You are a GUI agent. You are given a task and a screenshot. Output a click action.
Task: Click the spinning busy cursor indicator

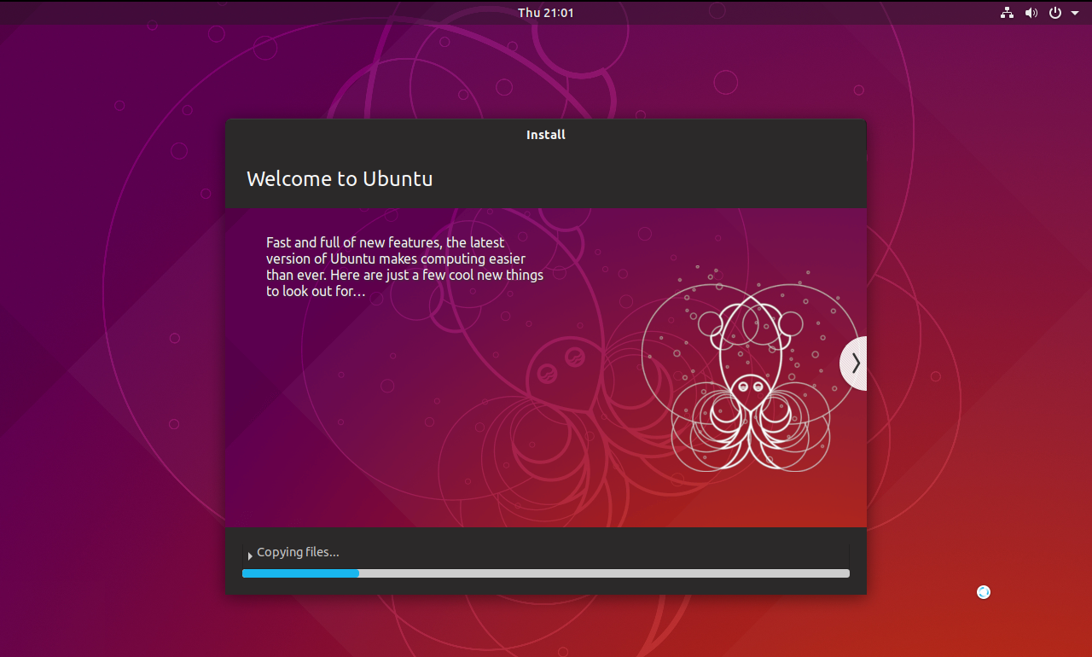[x=984, y=592]
